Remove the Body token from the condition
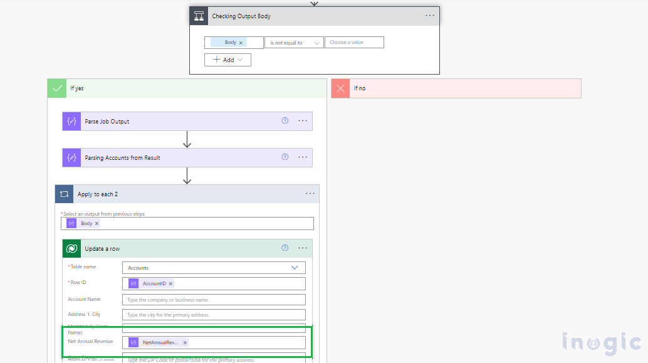 coord(241,43)
